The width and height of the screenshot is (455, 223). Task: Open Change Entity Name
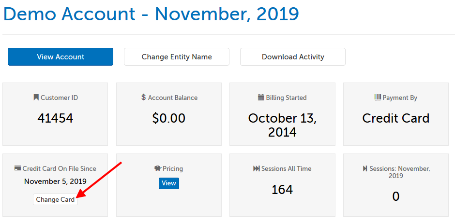(177, 56)
